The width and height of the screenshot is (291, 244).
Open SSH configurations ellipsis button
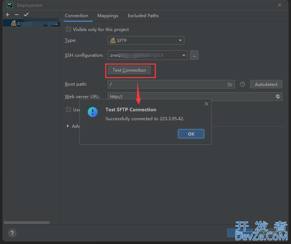[x=194, y=55]
